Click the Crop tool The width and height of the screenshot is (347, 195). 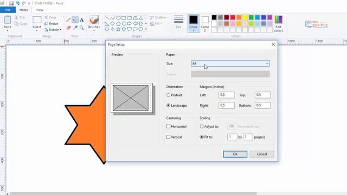pyautogui.click(x=50, y=17)
